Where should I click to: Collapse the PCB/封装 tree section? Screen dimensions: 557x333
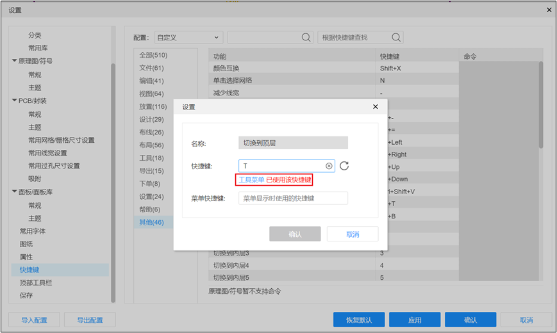point(15,101)
